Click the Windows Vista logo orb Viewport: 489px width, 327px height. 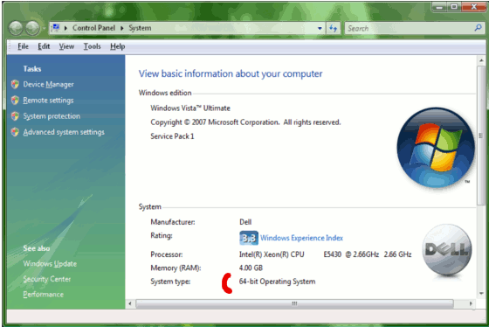[436, 148]
